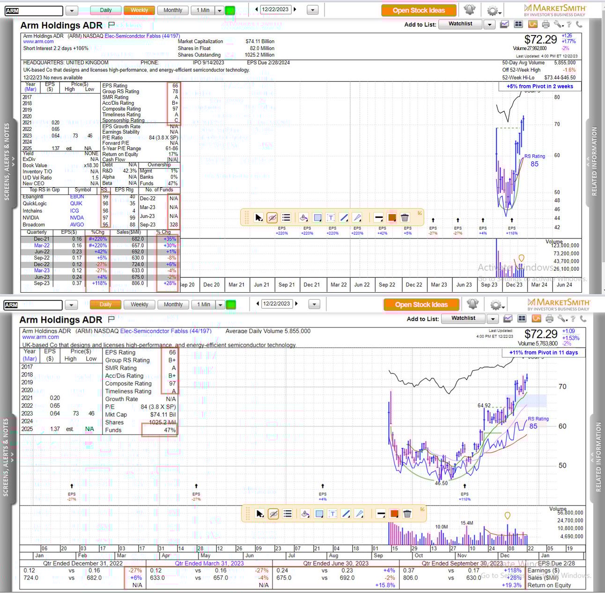The width and height of the screenshot is (605, 593).
Task: Click Watchlist button in weekly window
Action: coord(461,24)
